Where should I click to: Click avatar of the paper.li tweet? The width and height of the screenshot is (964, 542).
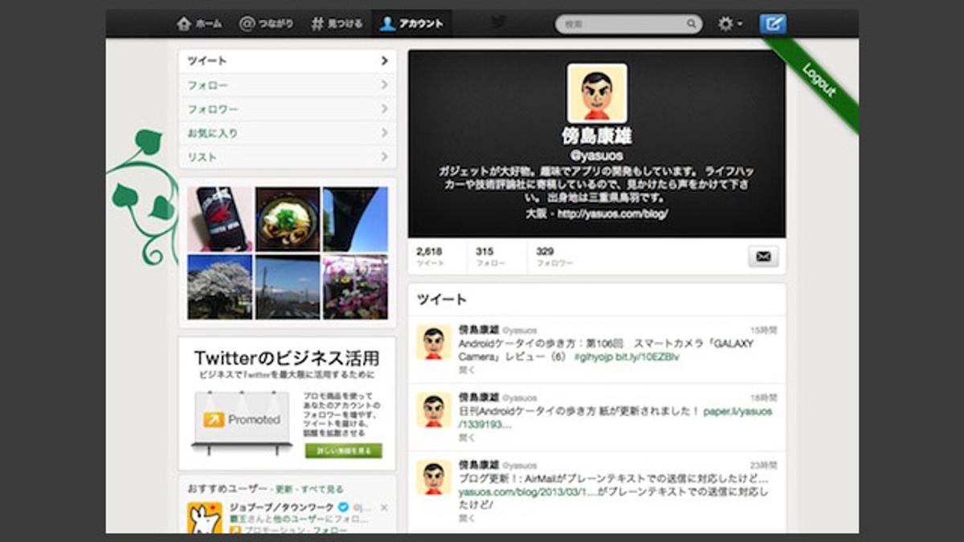pyautogui.click(x=434, y=410)
